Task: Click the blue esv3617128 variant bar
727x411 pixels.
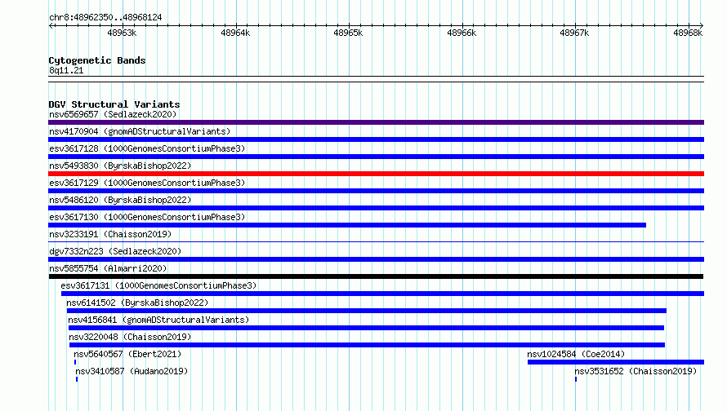Action: point(376,157)
